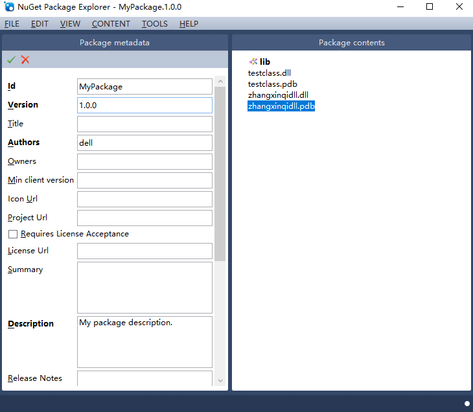Image resolution: width=473 pixels, height=412 pixels.
Task: Click the Package contents header
Action: click(x=351, y=43)
